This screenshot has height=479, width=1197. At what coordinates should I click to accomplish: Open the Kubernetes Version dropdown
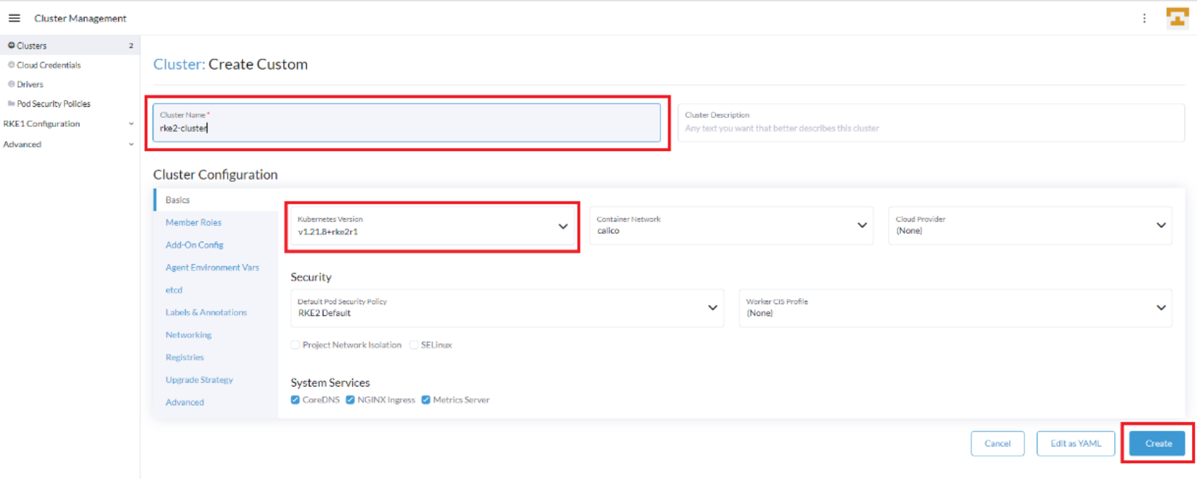point(432,226)
